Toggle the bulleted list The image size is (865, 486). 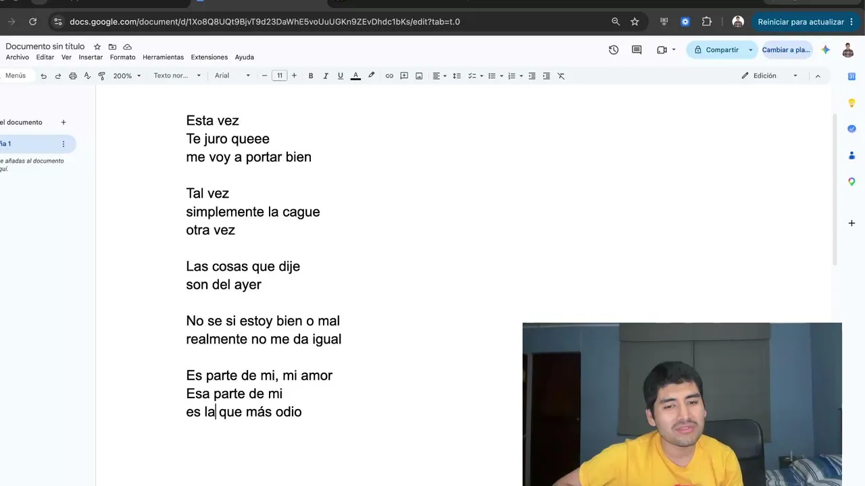pyautogui.click(x=492, y=76)
